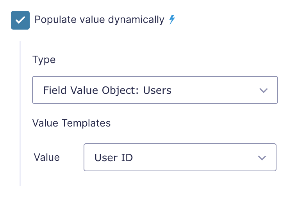Click the blue lightning bolt icon
This screenshot has width=289, height=197.
(x=172, y=20)
